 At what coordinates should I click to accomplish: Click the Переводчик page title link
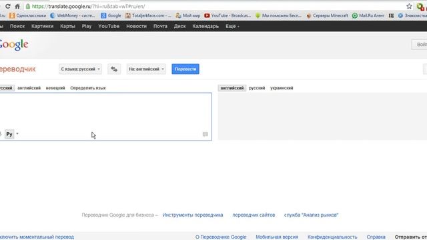18,69
